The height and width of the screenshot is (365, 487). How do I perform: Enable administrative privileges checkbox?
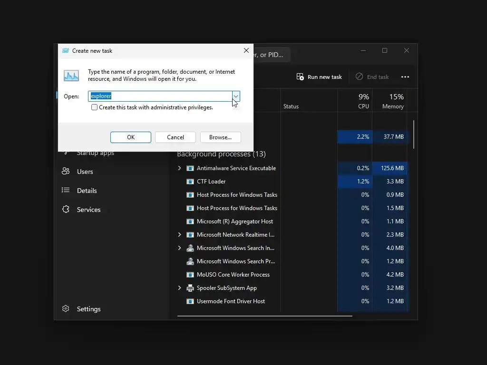(x=95, y=107)
